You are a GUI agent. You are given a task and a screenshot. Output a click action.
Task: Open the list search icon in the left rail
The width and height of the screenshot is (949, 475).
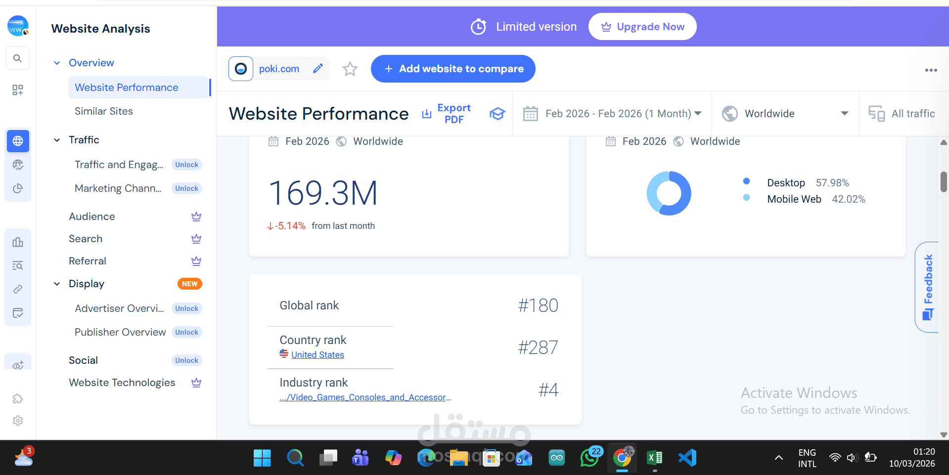18,266
